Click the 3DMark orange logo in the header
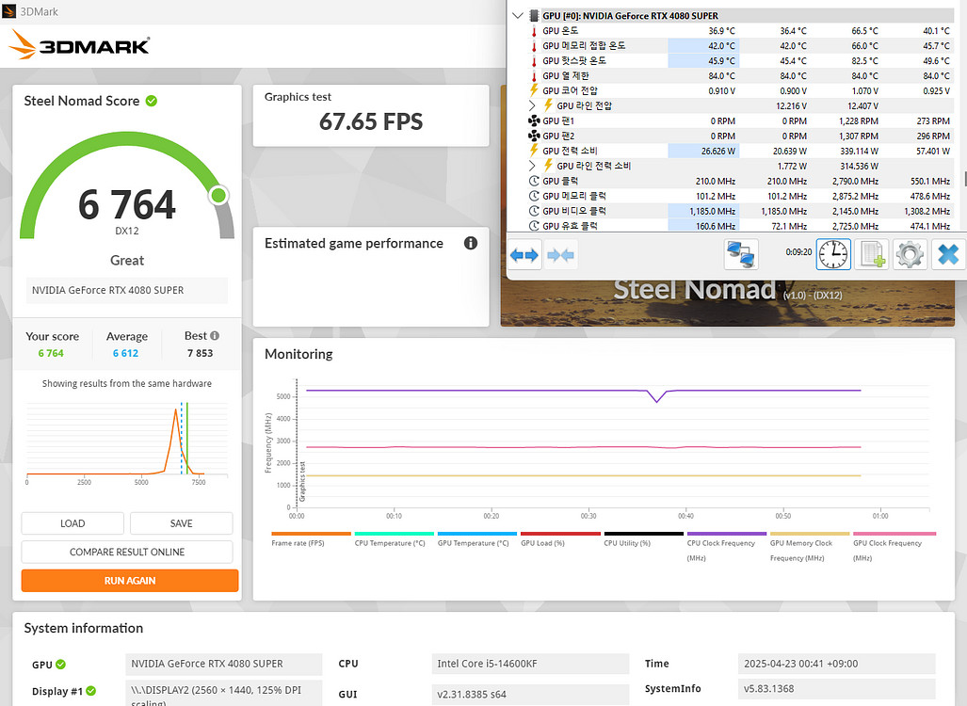 point(79,45)
